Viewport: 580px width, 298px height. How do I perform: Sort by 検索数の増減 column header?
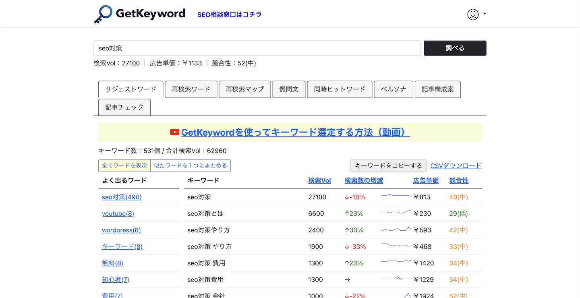[364, 180]
